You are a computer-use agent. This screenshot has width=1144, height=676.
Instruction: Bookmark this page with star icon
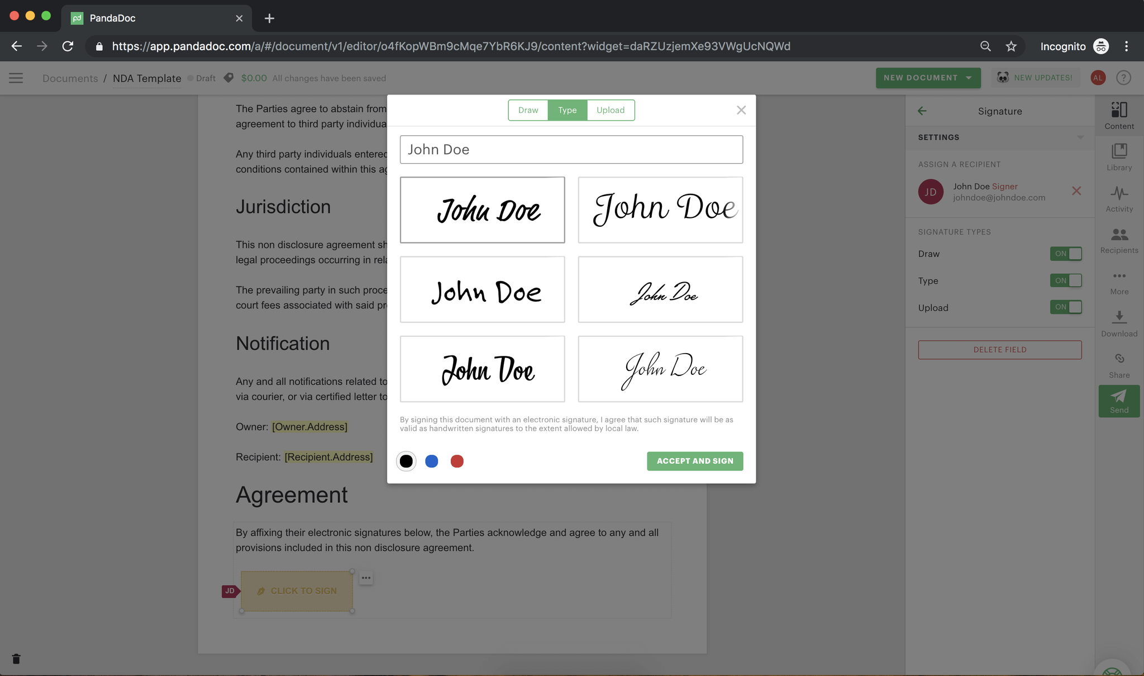point(1011,46)
